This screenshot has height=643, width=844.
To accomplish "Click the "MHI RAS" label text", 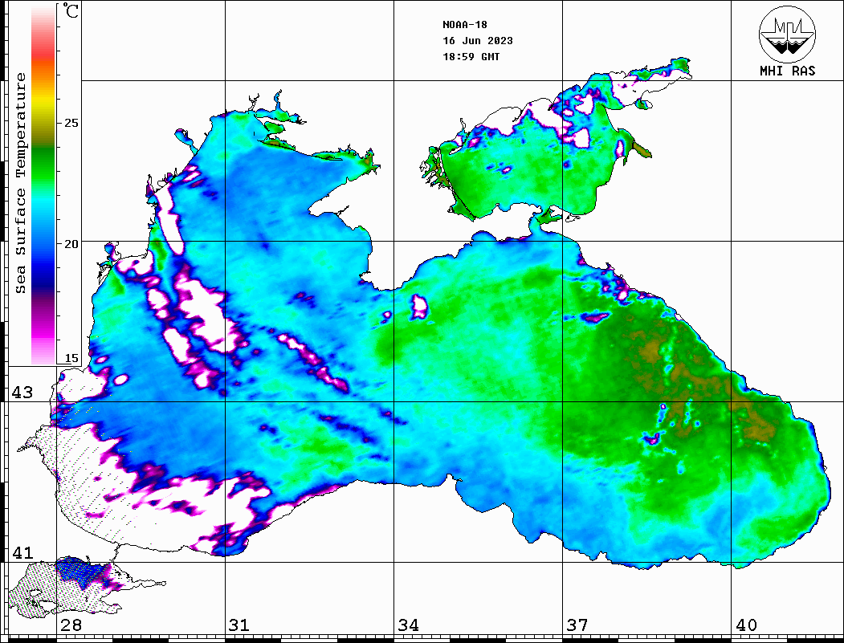I will [788, 71].
